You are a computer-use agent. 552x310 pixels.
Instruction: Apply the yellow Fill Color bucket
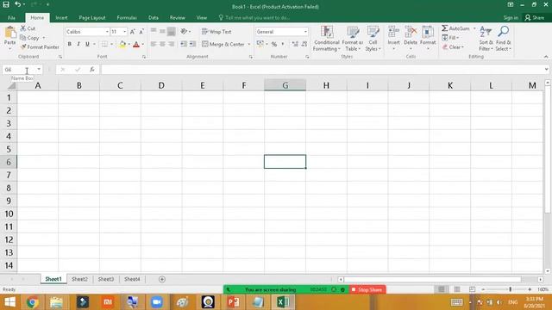[122, 44]
